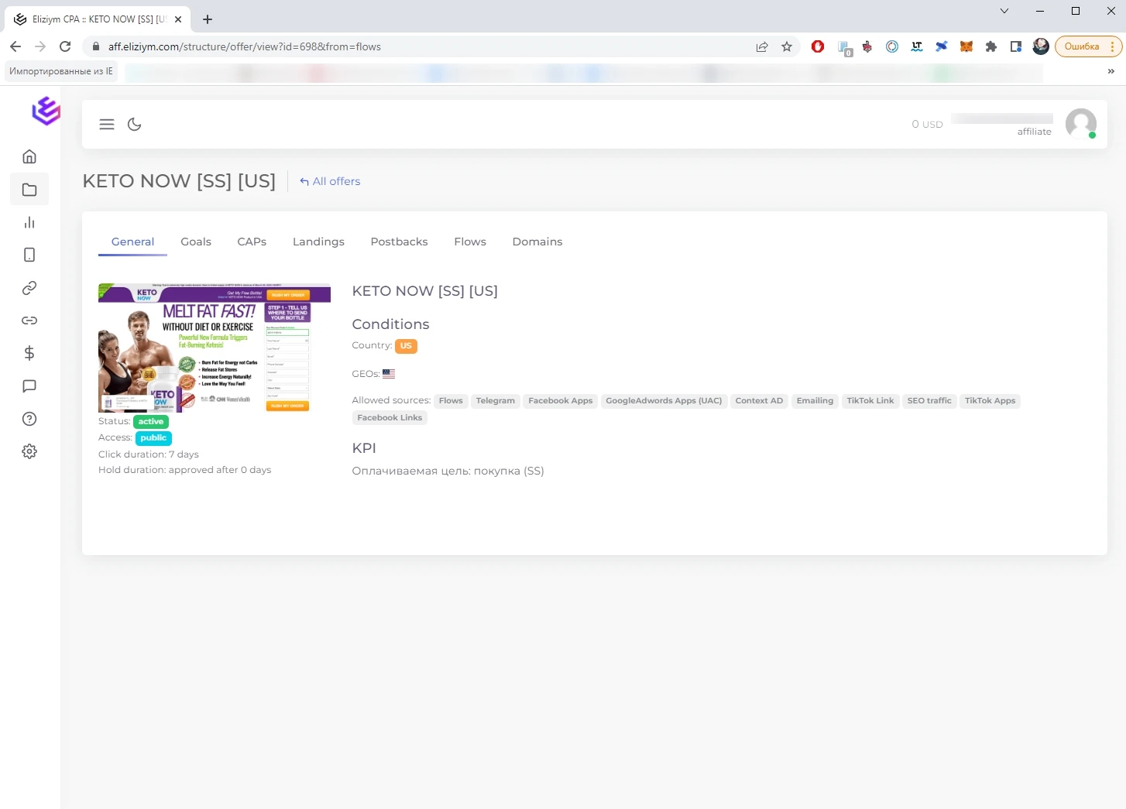Bookmark this page with star icon
The image size is (1126, 809).
787,46
